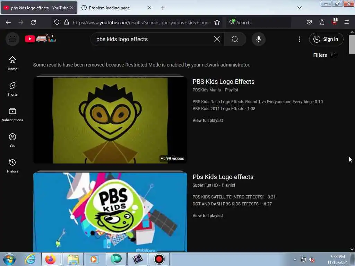Open the clock showing 7:38 PM

click(337, 259)
